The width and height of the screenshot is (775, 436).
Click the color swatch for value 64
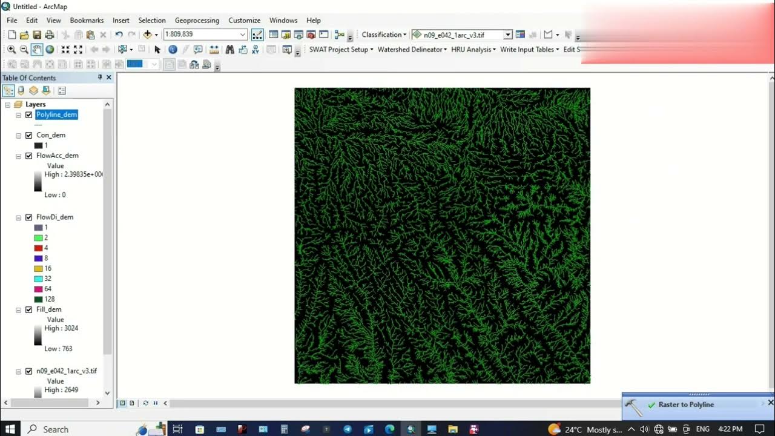38,289
